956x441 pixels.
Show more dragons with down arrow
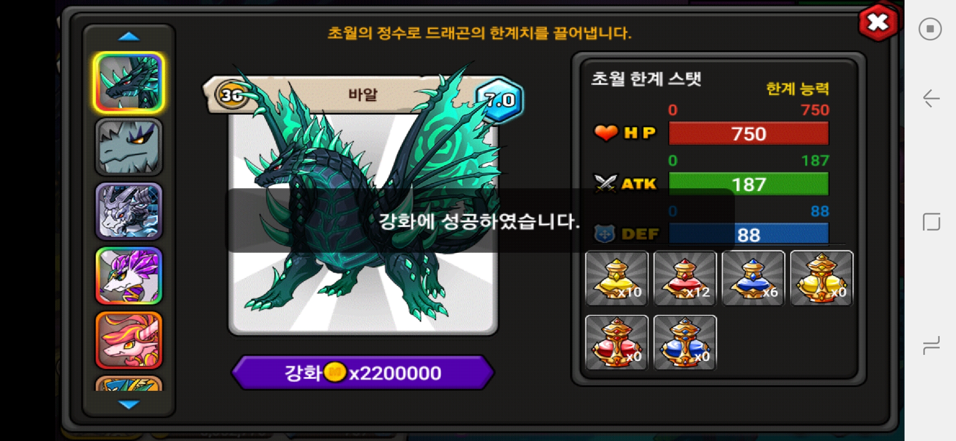[129, 404]
